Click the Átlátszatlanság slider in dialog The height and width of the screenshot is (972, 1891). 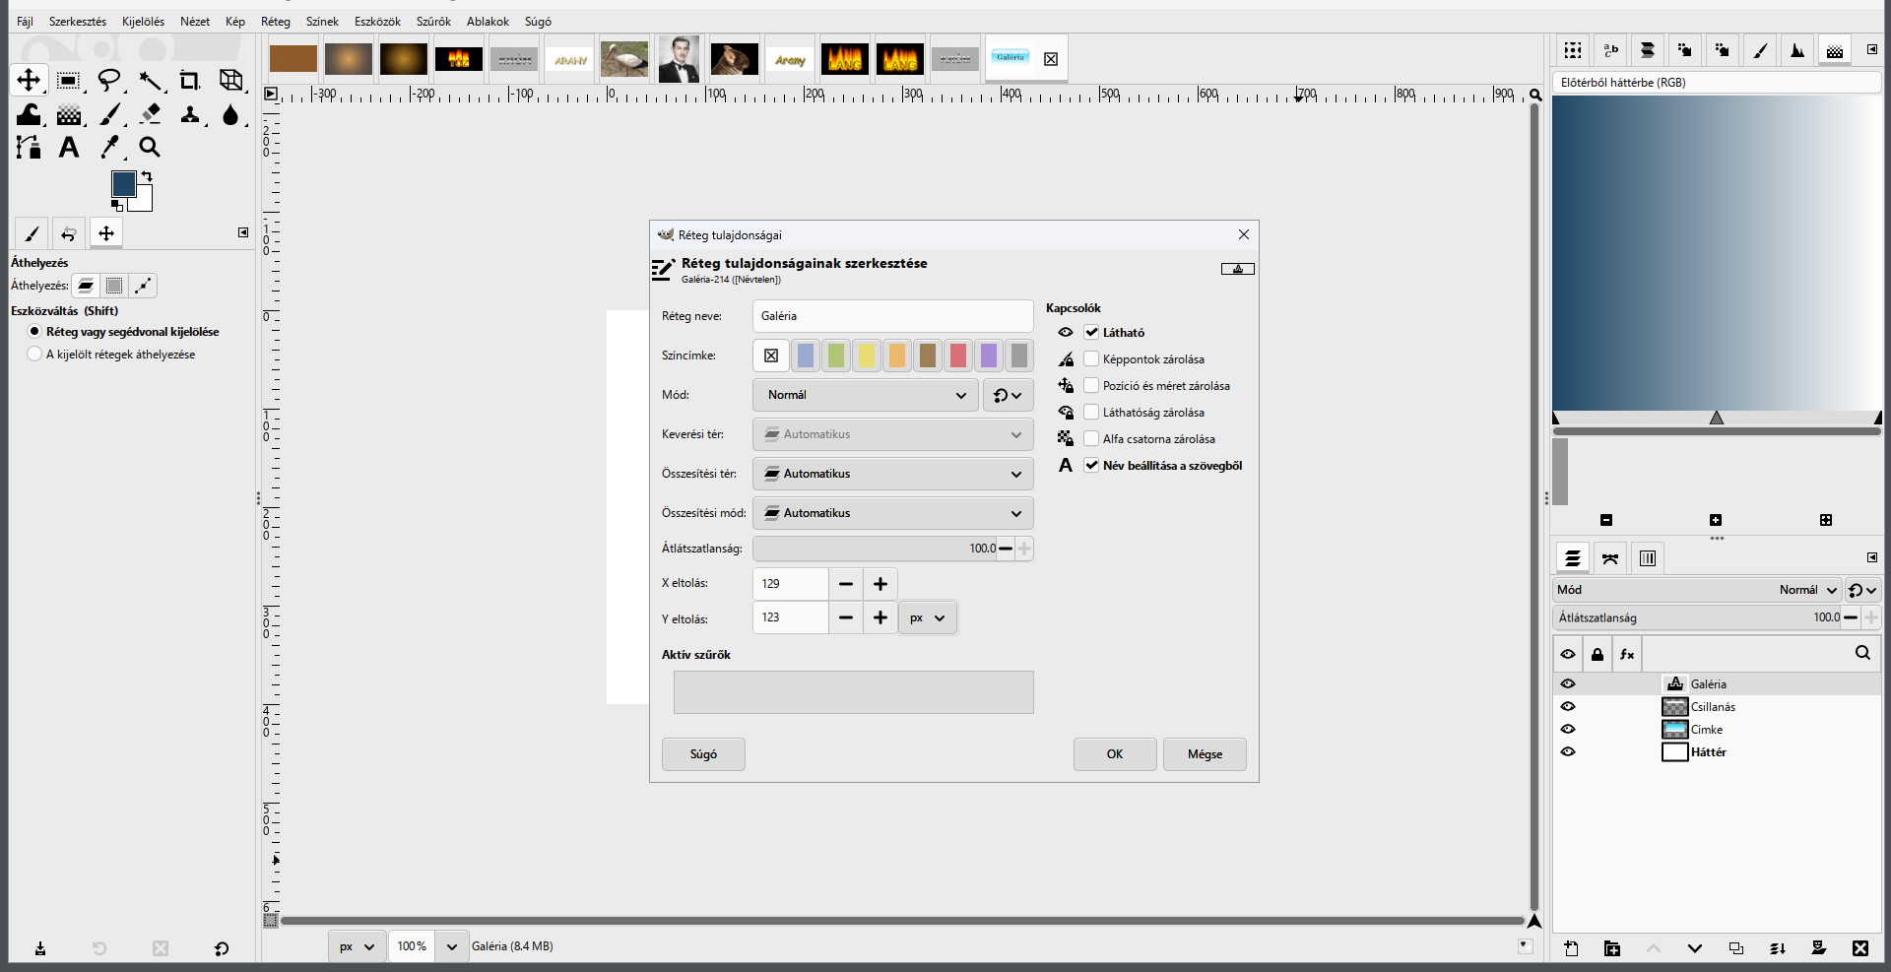[x=875, y=549]
